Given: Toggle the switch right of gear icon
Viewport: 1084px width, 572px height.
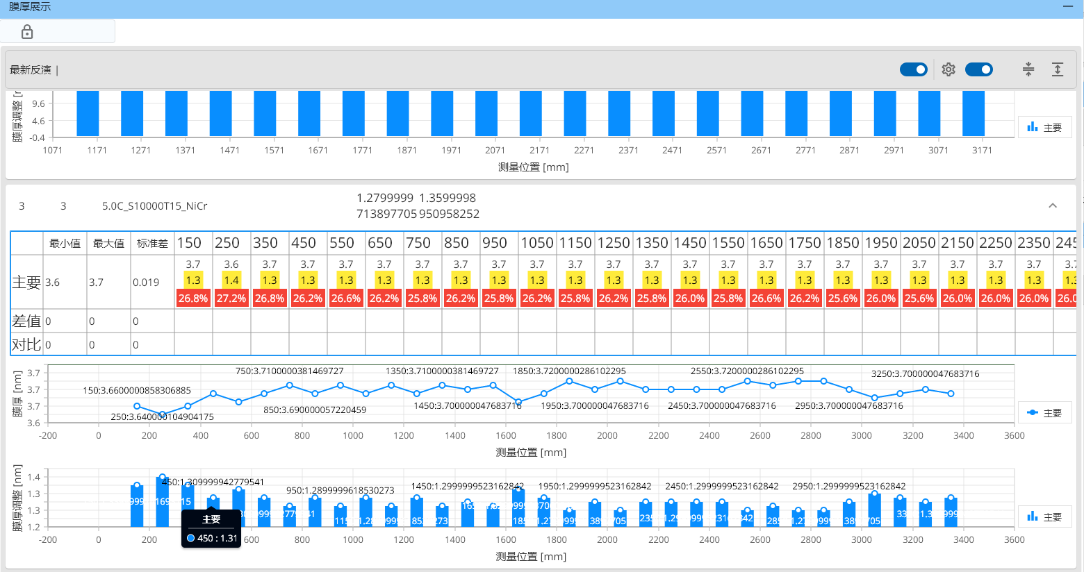Looking at the screenshot, I should click(978, 69).
